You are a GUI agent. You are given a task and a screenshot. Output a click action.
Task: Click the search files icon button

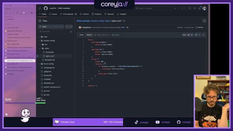[x=71, y=27]
